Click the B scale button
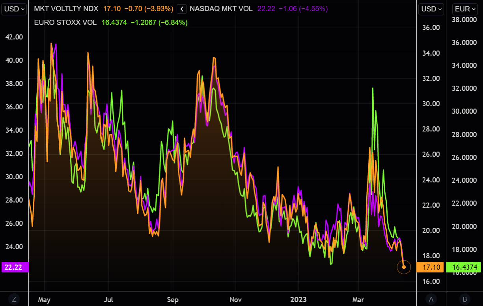The image size is (483, 306). click(464, 299)
